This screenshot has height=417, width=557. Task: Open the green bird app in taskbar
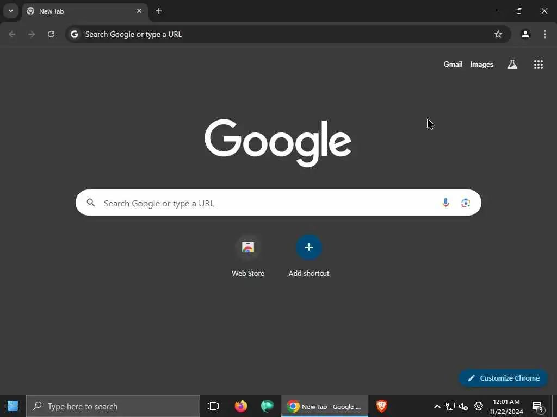point(267,406)
